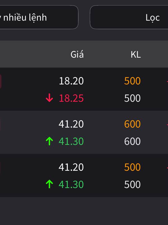
Task: Click the red down arrow beside 18.25
Action: point(49,98)
